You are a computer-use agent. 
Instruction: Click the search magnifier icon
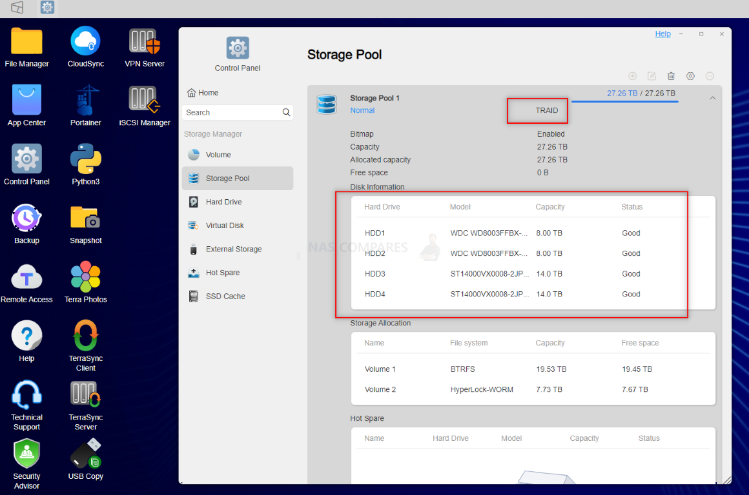(286, 113)
